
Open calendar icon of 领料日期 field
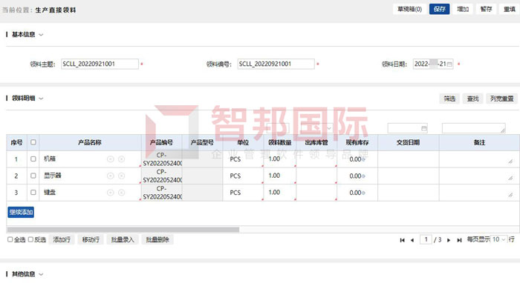(449, 64)
